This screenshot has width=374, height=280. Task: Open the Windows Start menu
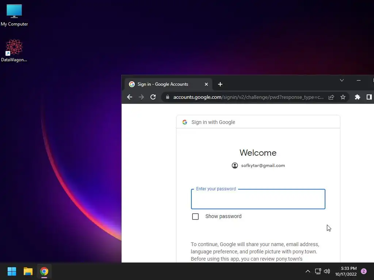coord(12,271)
